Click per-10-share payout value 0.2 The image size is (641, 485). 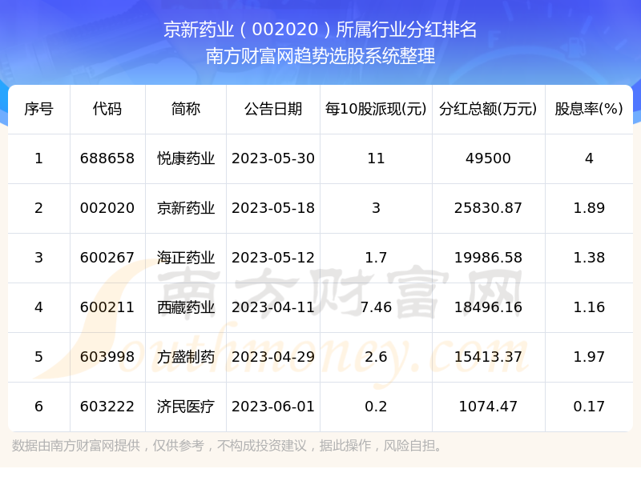(376, 407)
